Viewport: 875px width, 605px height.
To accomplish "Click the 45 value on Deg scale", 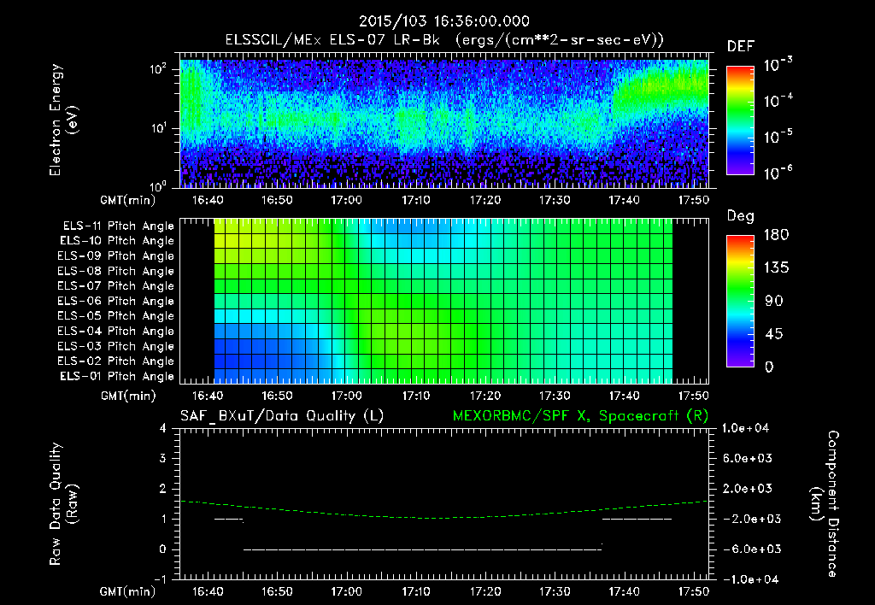I will tap(774, 334).
